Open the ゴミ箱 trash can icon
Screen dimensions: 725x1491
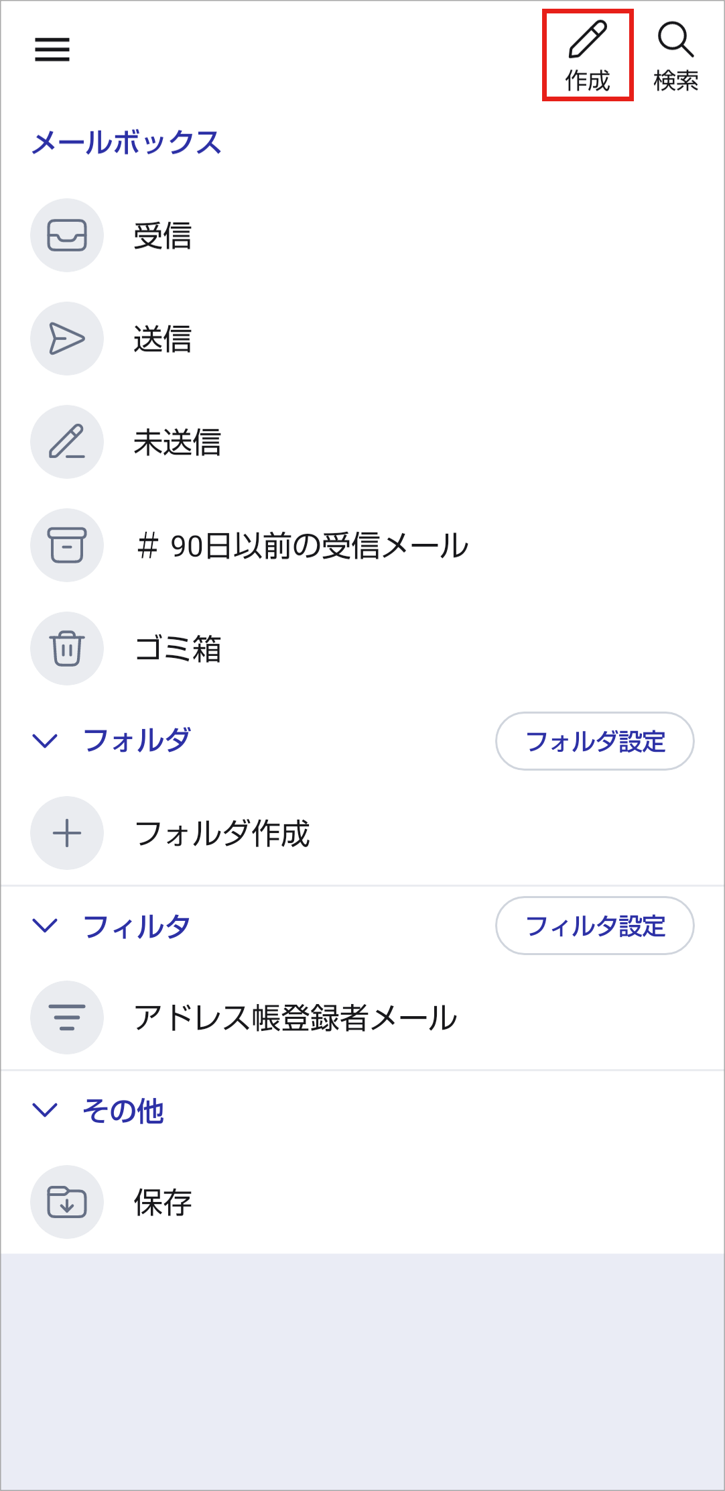tap(67, 649)
